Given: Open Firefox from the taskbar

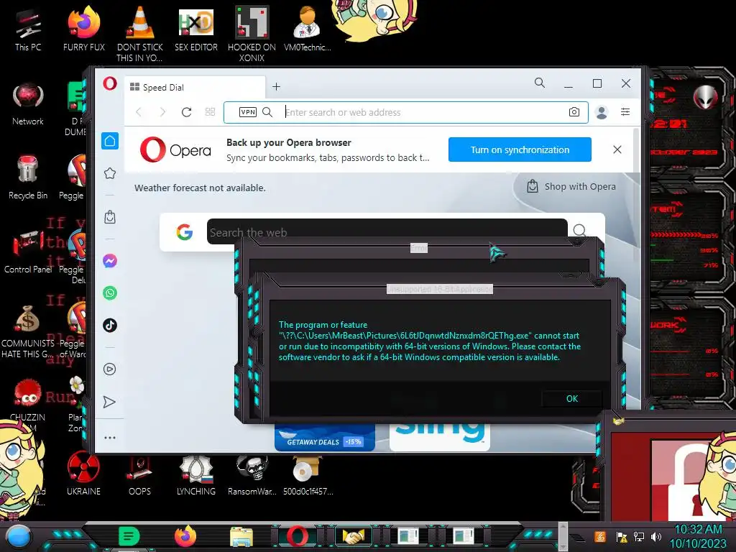Looking at the screenshot, I should (x=185, y=536).
